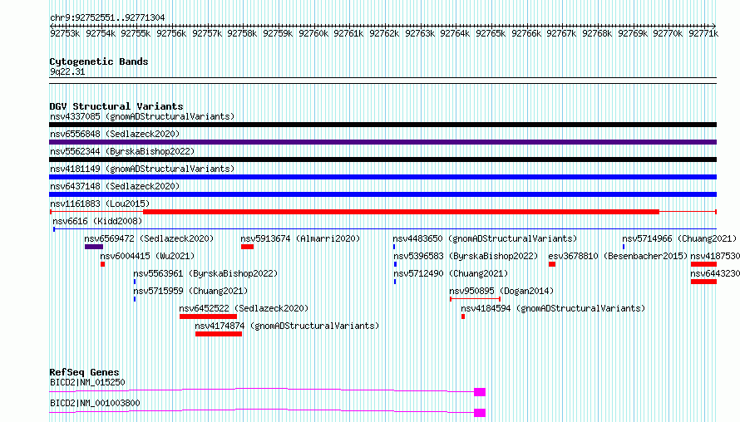Image resolution: width=740 pixels, height=422 pixels.
Task: Select the 9q22.31 band label
Action: tap(67, 71)
